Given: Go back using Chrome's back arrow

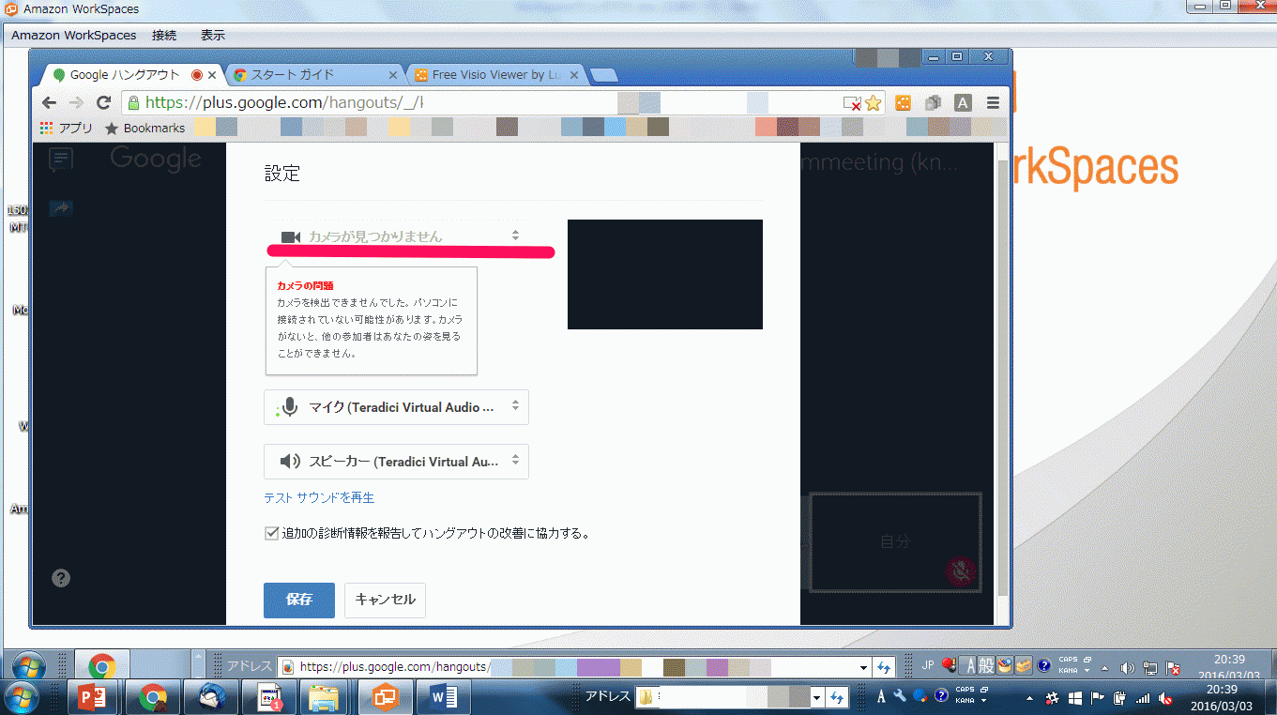Looking at the screenshot, I should tap(50, 102).
